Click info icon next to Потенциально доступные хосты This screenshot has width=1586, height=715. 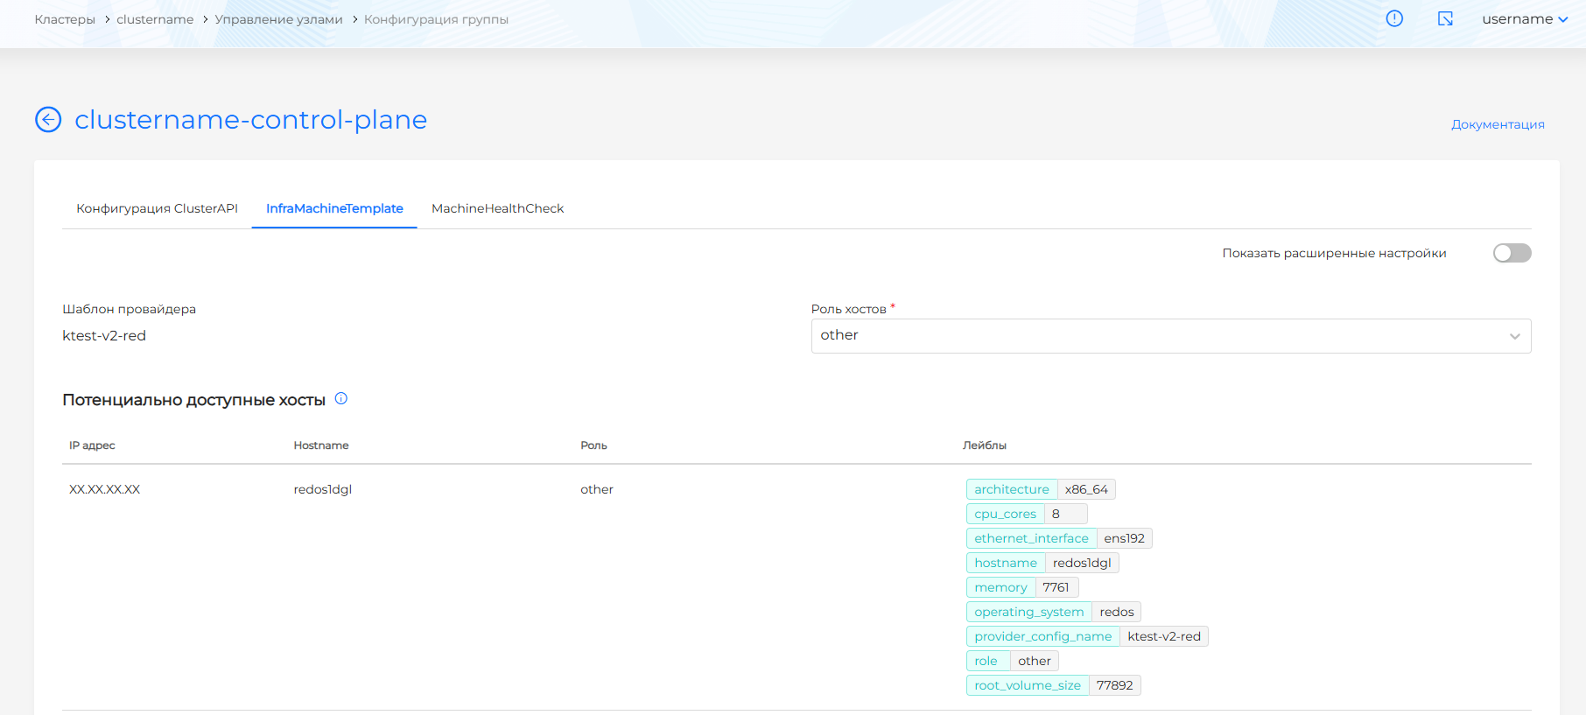coord(341,399)
